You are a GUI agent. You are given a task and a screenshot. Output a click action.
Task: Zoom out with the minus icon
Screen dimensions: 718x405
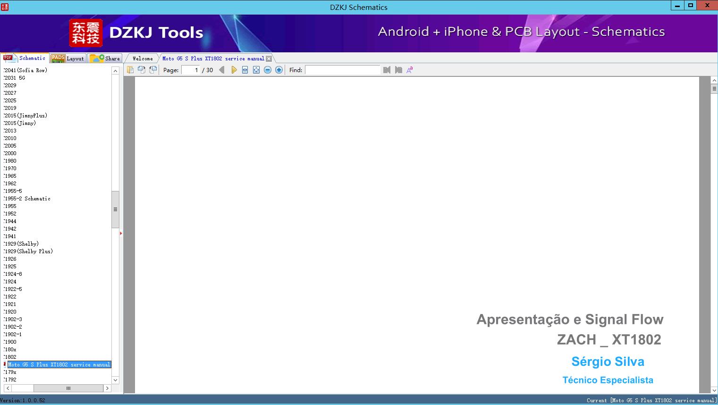click(268, 70)
